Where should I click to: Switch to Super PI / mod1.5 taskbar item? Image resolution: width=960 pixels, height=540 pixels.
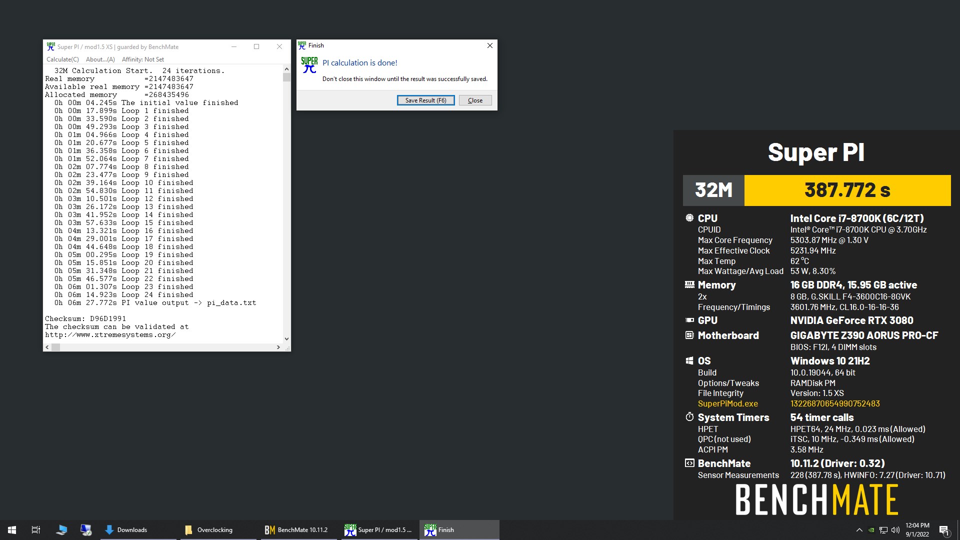[379, 530]
